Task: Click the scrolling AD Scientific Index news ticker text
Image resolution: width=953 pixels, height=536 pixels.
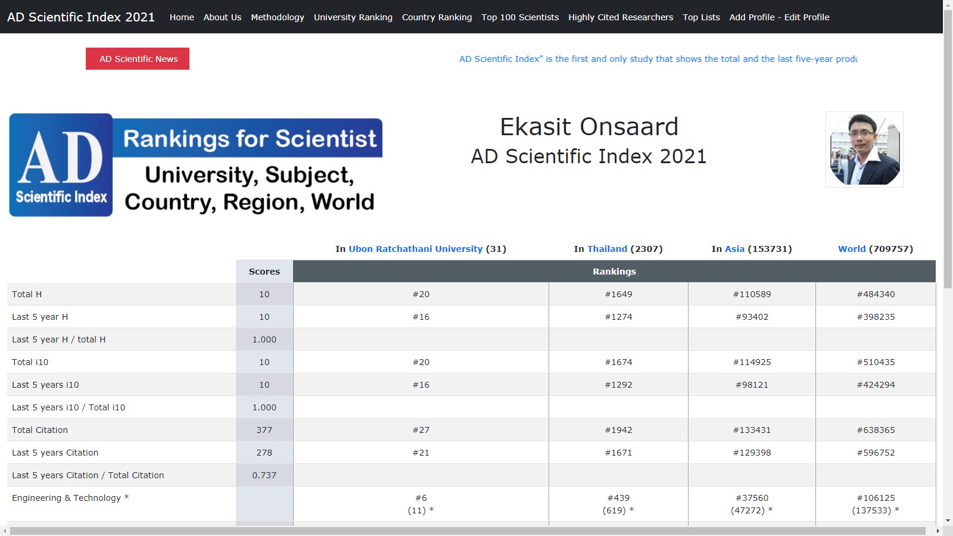Action: click(x=658, y=59)
